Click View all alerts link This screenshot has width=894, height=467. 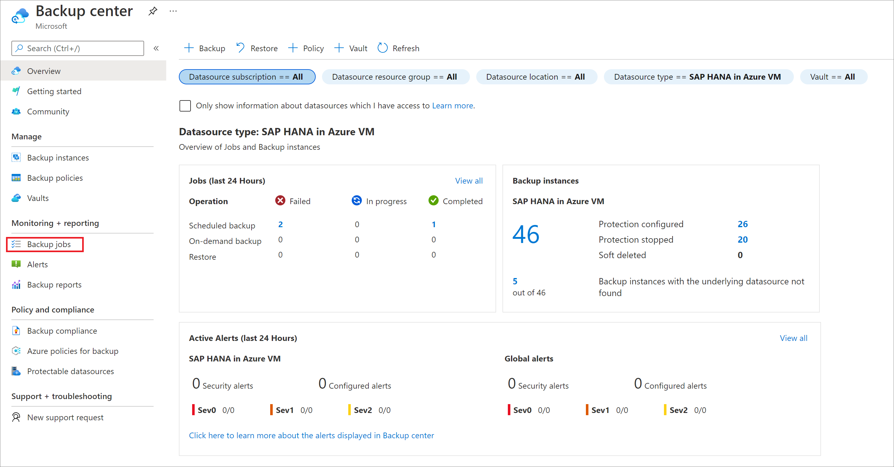pos(793,337)
